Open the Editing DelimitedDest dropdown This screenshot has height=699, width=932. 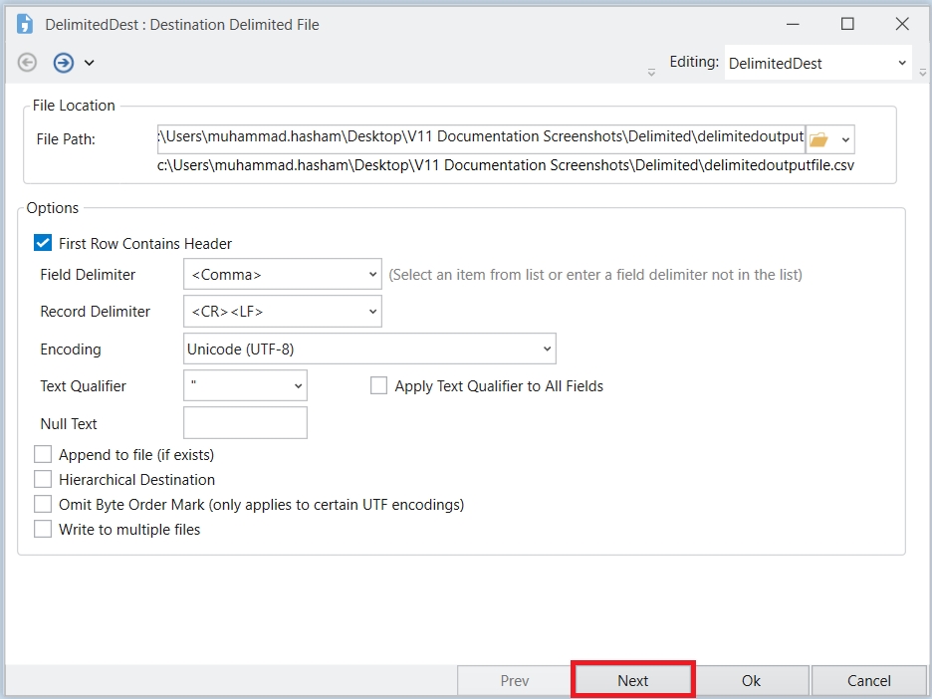816,63
